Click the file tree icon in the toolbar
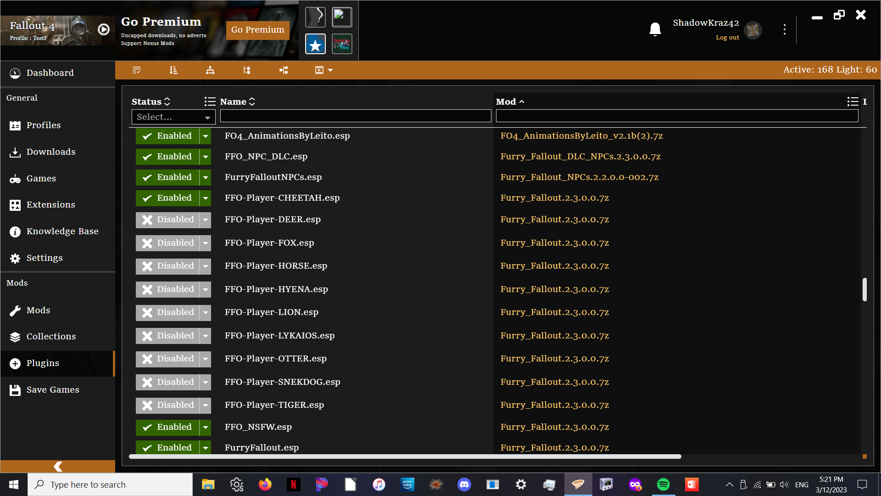This screenshot has width=881, height=496. 247,70
